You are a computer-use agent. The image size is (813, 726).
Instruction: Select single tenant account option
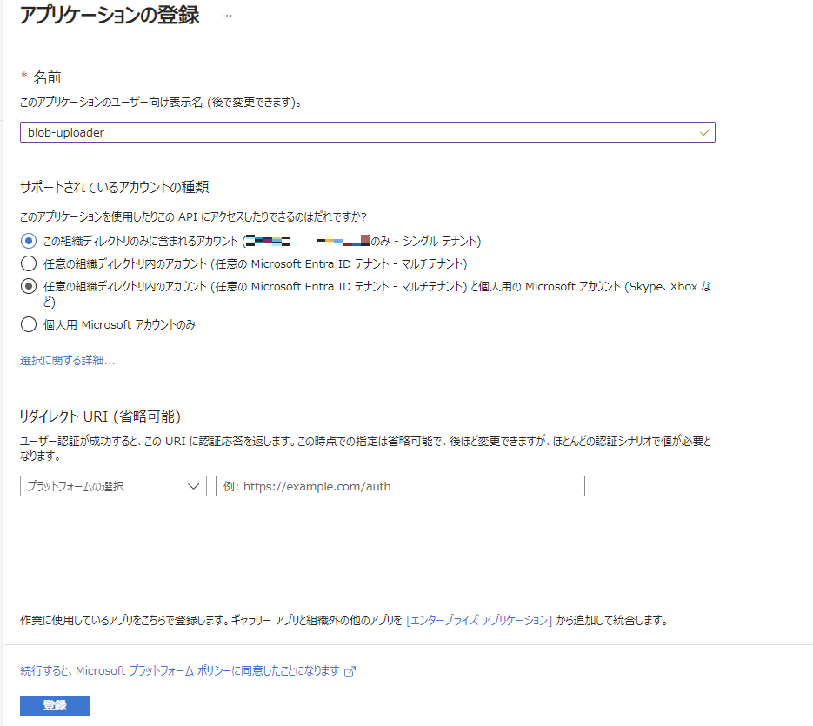(29, 241)
